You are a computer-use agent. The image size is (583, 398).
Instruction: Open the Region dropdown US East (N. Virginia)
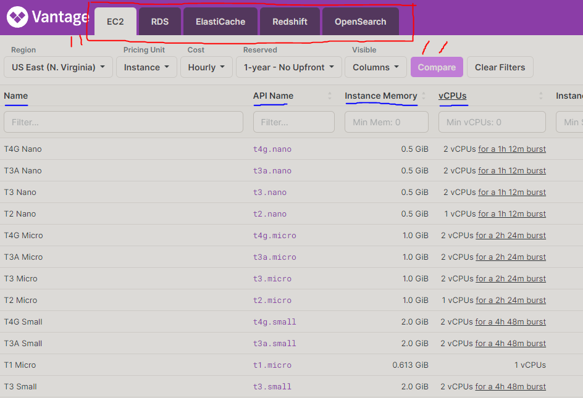click(x=59, y=67)
